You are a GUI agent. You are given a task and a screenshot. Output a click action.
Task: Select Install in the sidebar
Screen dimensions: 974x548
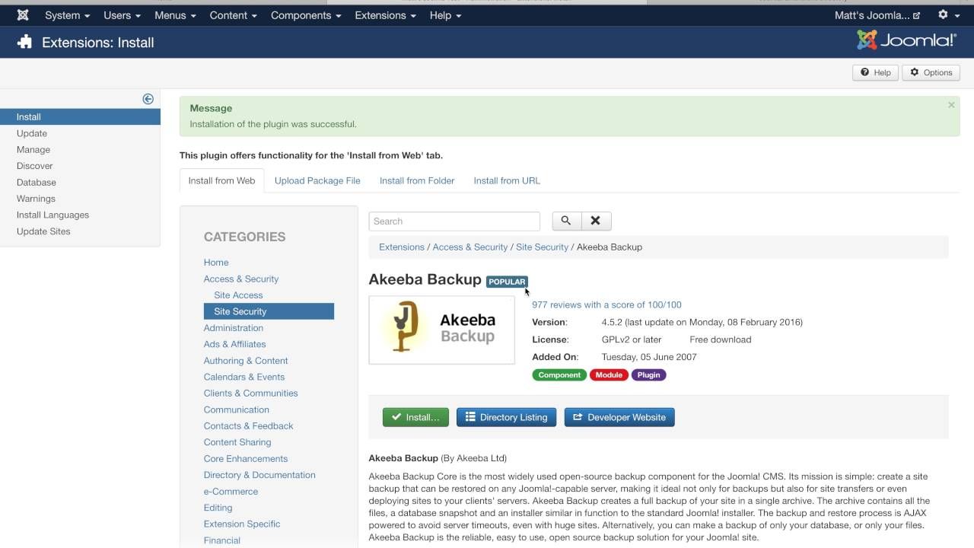pyautogui.click(x=80, y=116)
